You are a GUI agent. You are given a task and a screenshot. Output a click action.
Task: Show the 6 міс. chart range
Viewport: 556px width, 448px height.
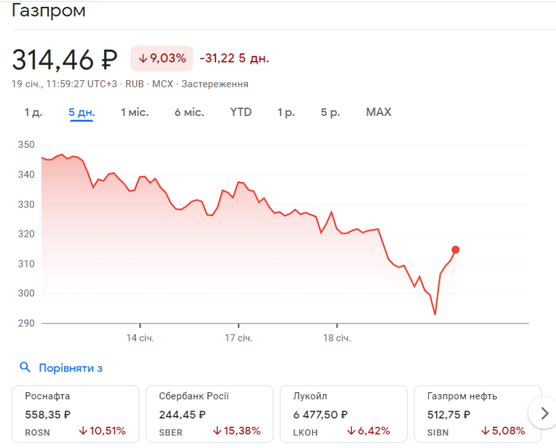click(x=189, y=113)
